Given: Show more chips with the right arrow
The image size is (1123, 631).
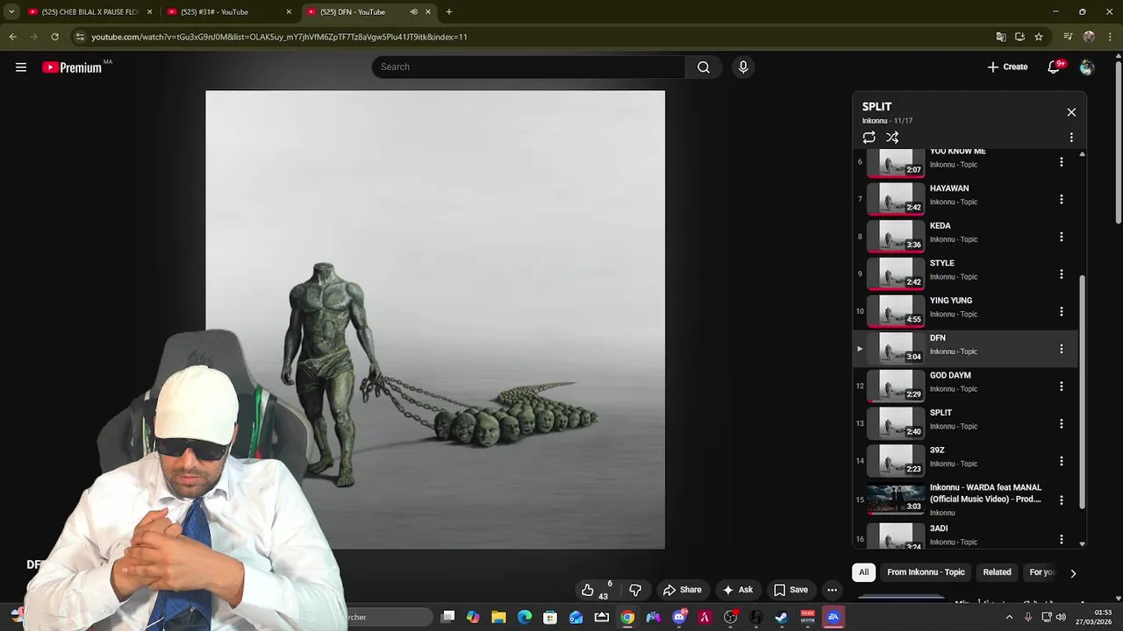Looking at the screenshot, I should 1072,573.
